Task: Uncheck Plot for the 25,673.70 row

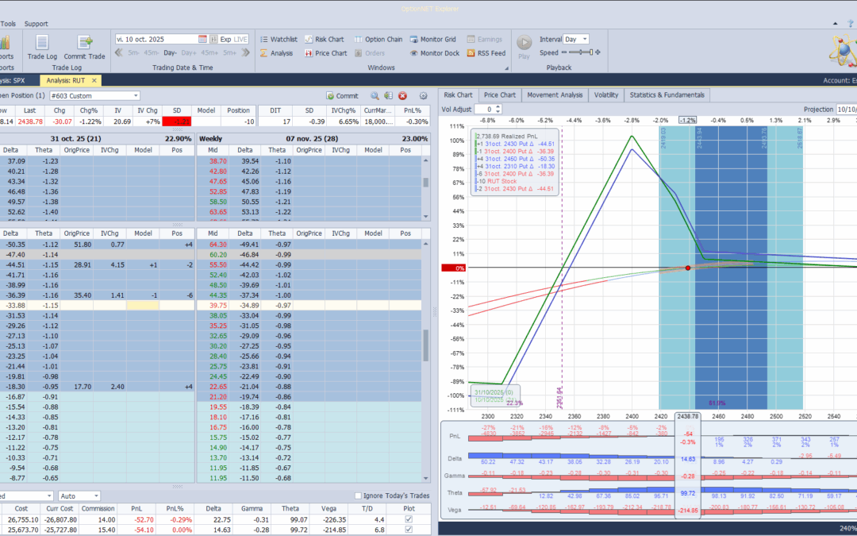Action: tap(409, 530)
